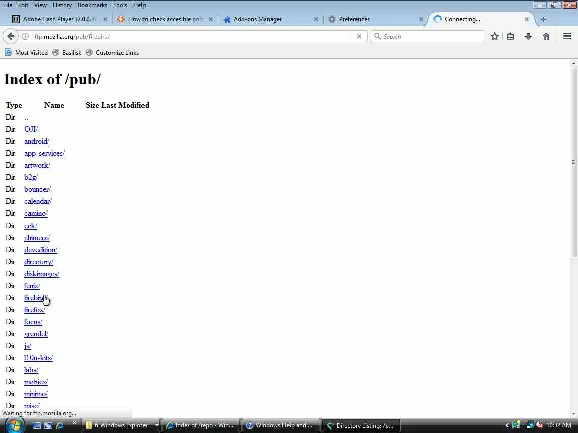Open the artwork/ directory link

coord(37,165)
